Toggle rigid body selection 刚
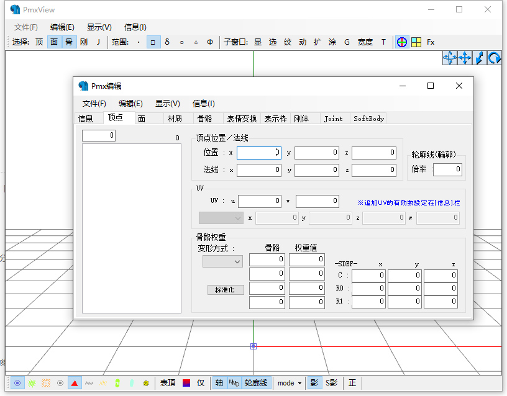 click(x=84, y=42)
